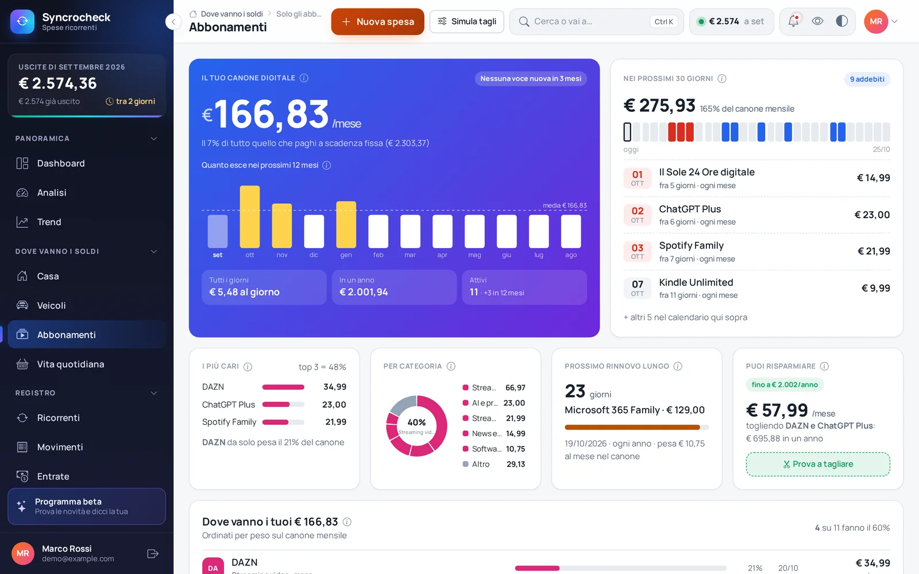Open notifications with the bell icon
This screenshot has width=919, height=574.
pyautogui.click(x=793, y=21)
